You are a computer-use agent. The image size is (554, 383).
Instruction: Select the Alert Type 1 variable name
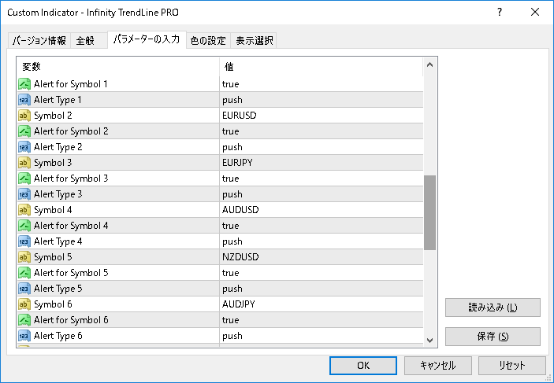click(x=58, y=100)
